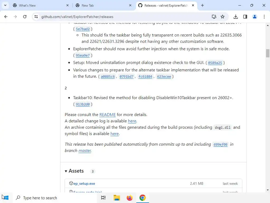
Task: Open the README link
Action: coord(108,115)
